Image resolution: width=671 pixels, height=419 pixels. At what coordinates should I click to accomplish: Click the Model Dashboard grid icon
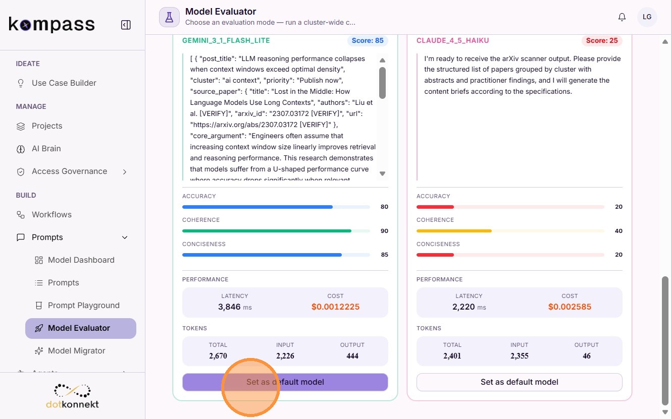[x=39, y=260]
